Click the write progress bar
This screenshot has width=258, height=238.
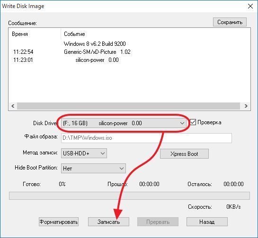point(129,195)
